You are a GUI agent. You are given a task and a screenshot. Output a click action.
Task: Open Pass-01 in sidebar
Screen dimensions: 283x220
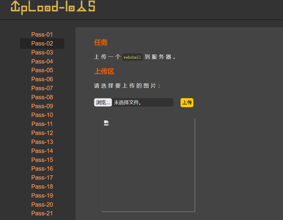click(42, 34)
